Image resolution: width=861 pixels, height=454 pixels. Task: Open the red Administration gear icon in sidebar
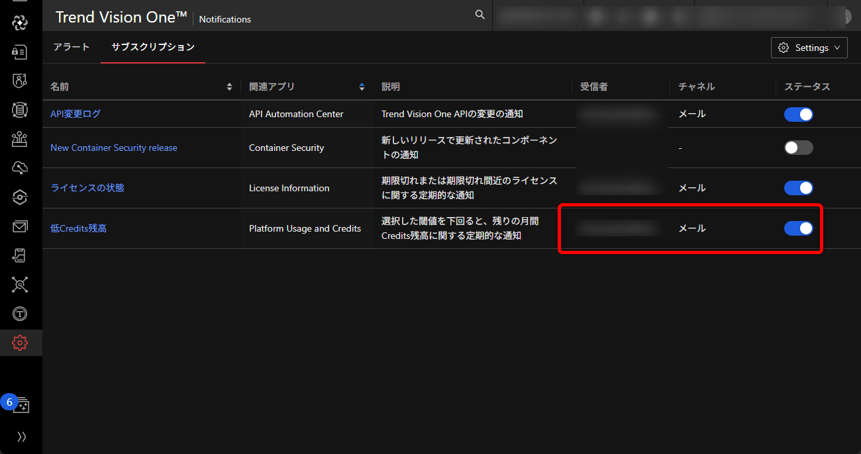(x=20, y=343)
